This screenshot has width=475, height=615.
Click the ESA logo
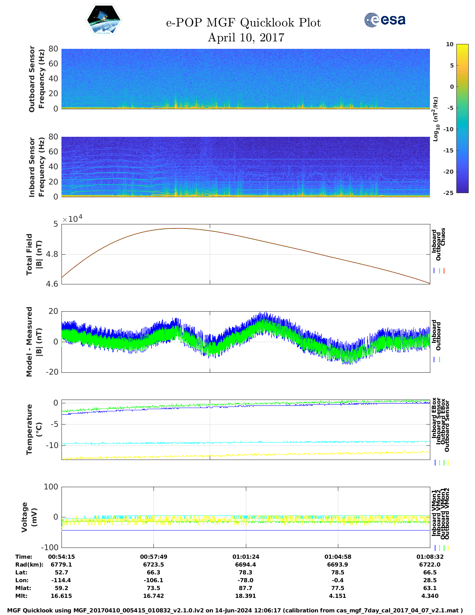[384, 20]
